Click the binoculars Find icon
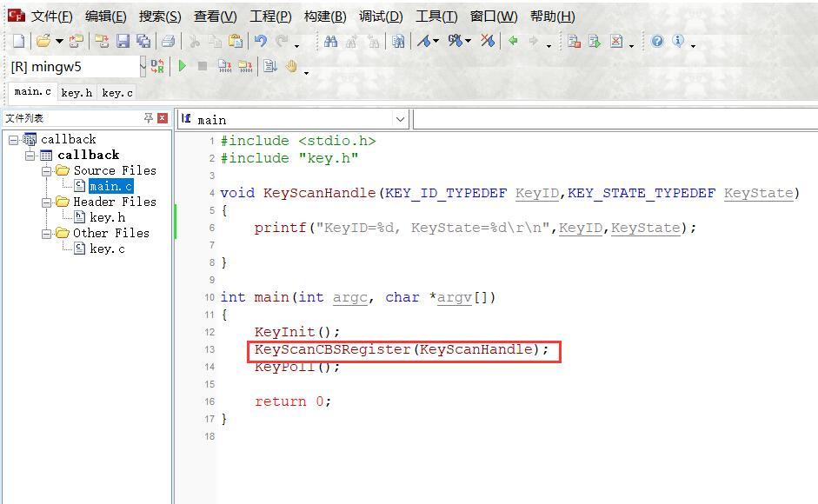Image resolution: width=818 pixels, height=504 pixels. 330,41
